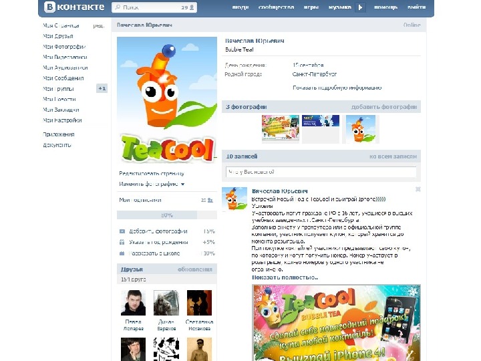Click the Вячеслав Юрьевич profile name heading

[255, 41]
